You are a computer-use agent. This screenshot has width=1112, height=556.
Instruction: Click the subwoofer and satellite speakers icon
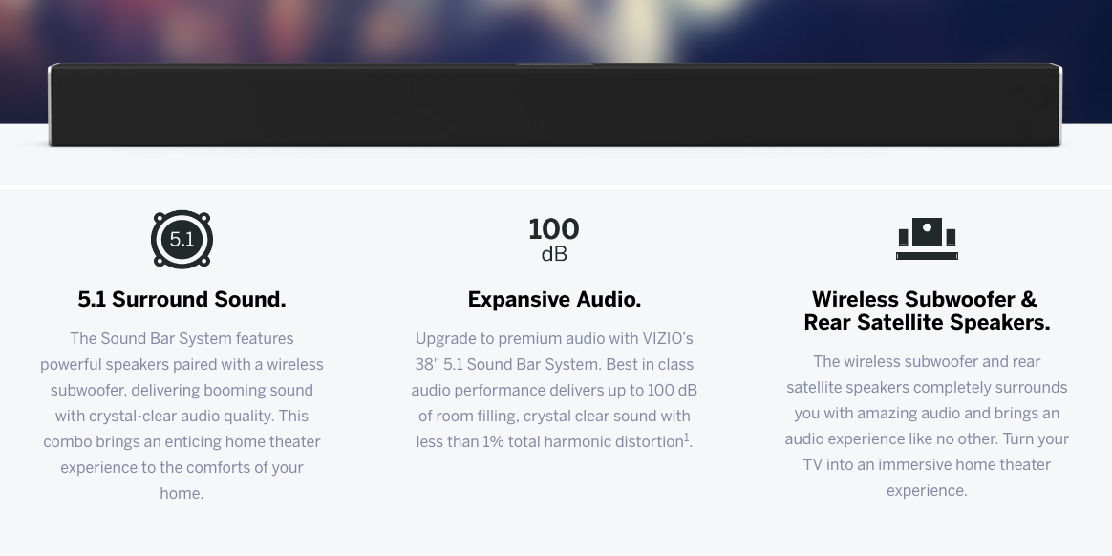[x=927, y=239]
